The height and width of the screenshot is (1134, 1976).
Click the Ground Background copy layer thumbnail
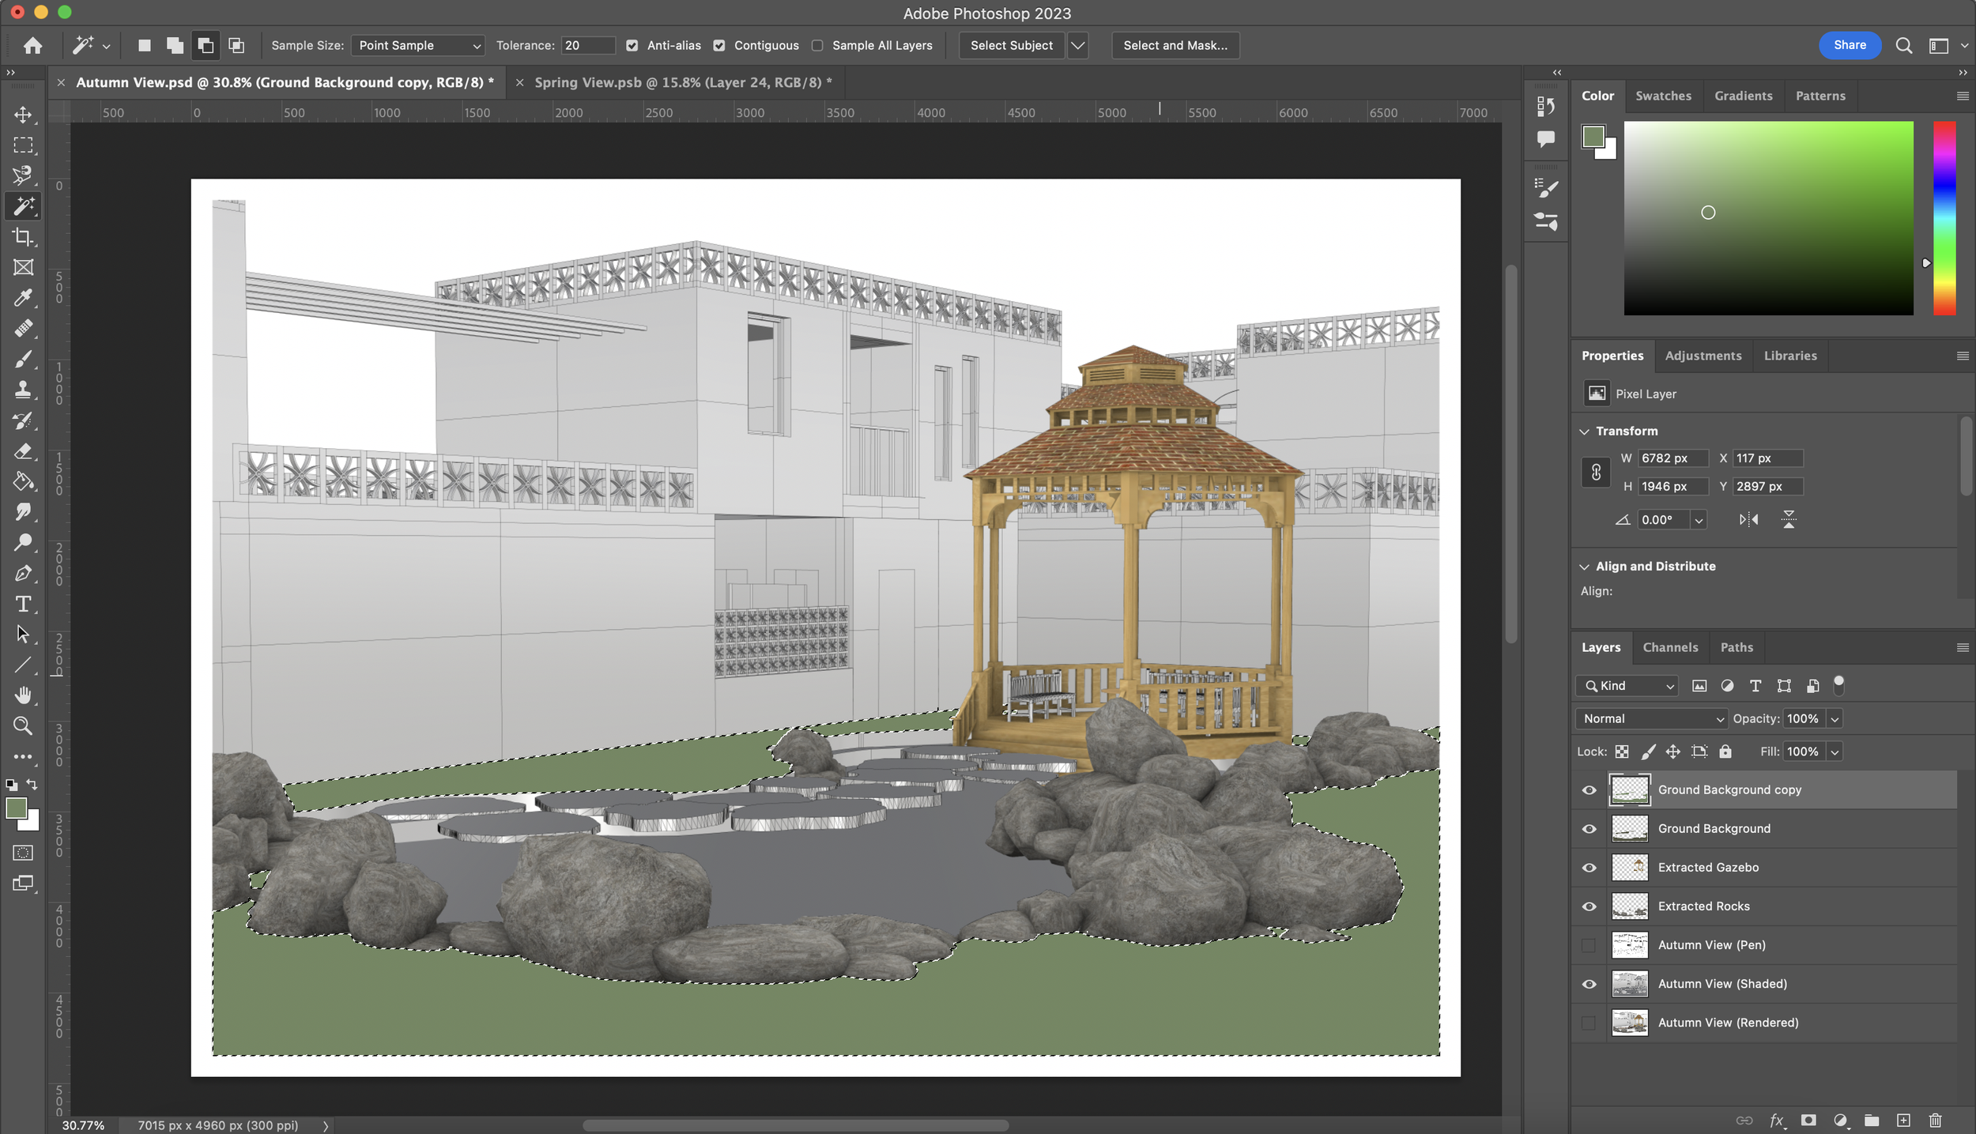pyautogui.click(x=1630, y=790)
